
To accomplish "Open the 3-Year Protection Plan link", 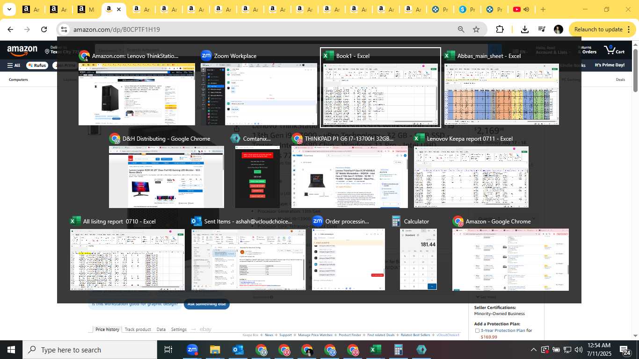I will point(503,330).
